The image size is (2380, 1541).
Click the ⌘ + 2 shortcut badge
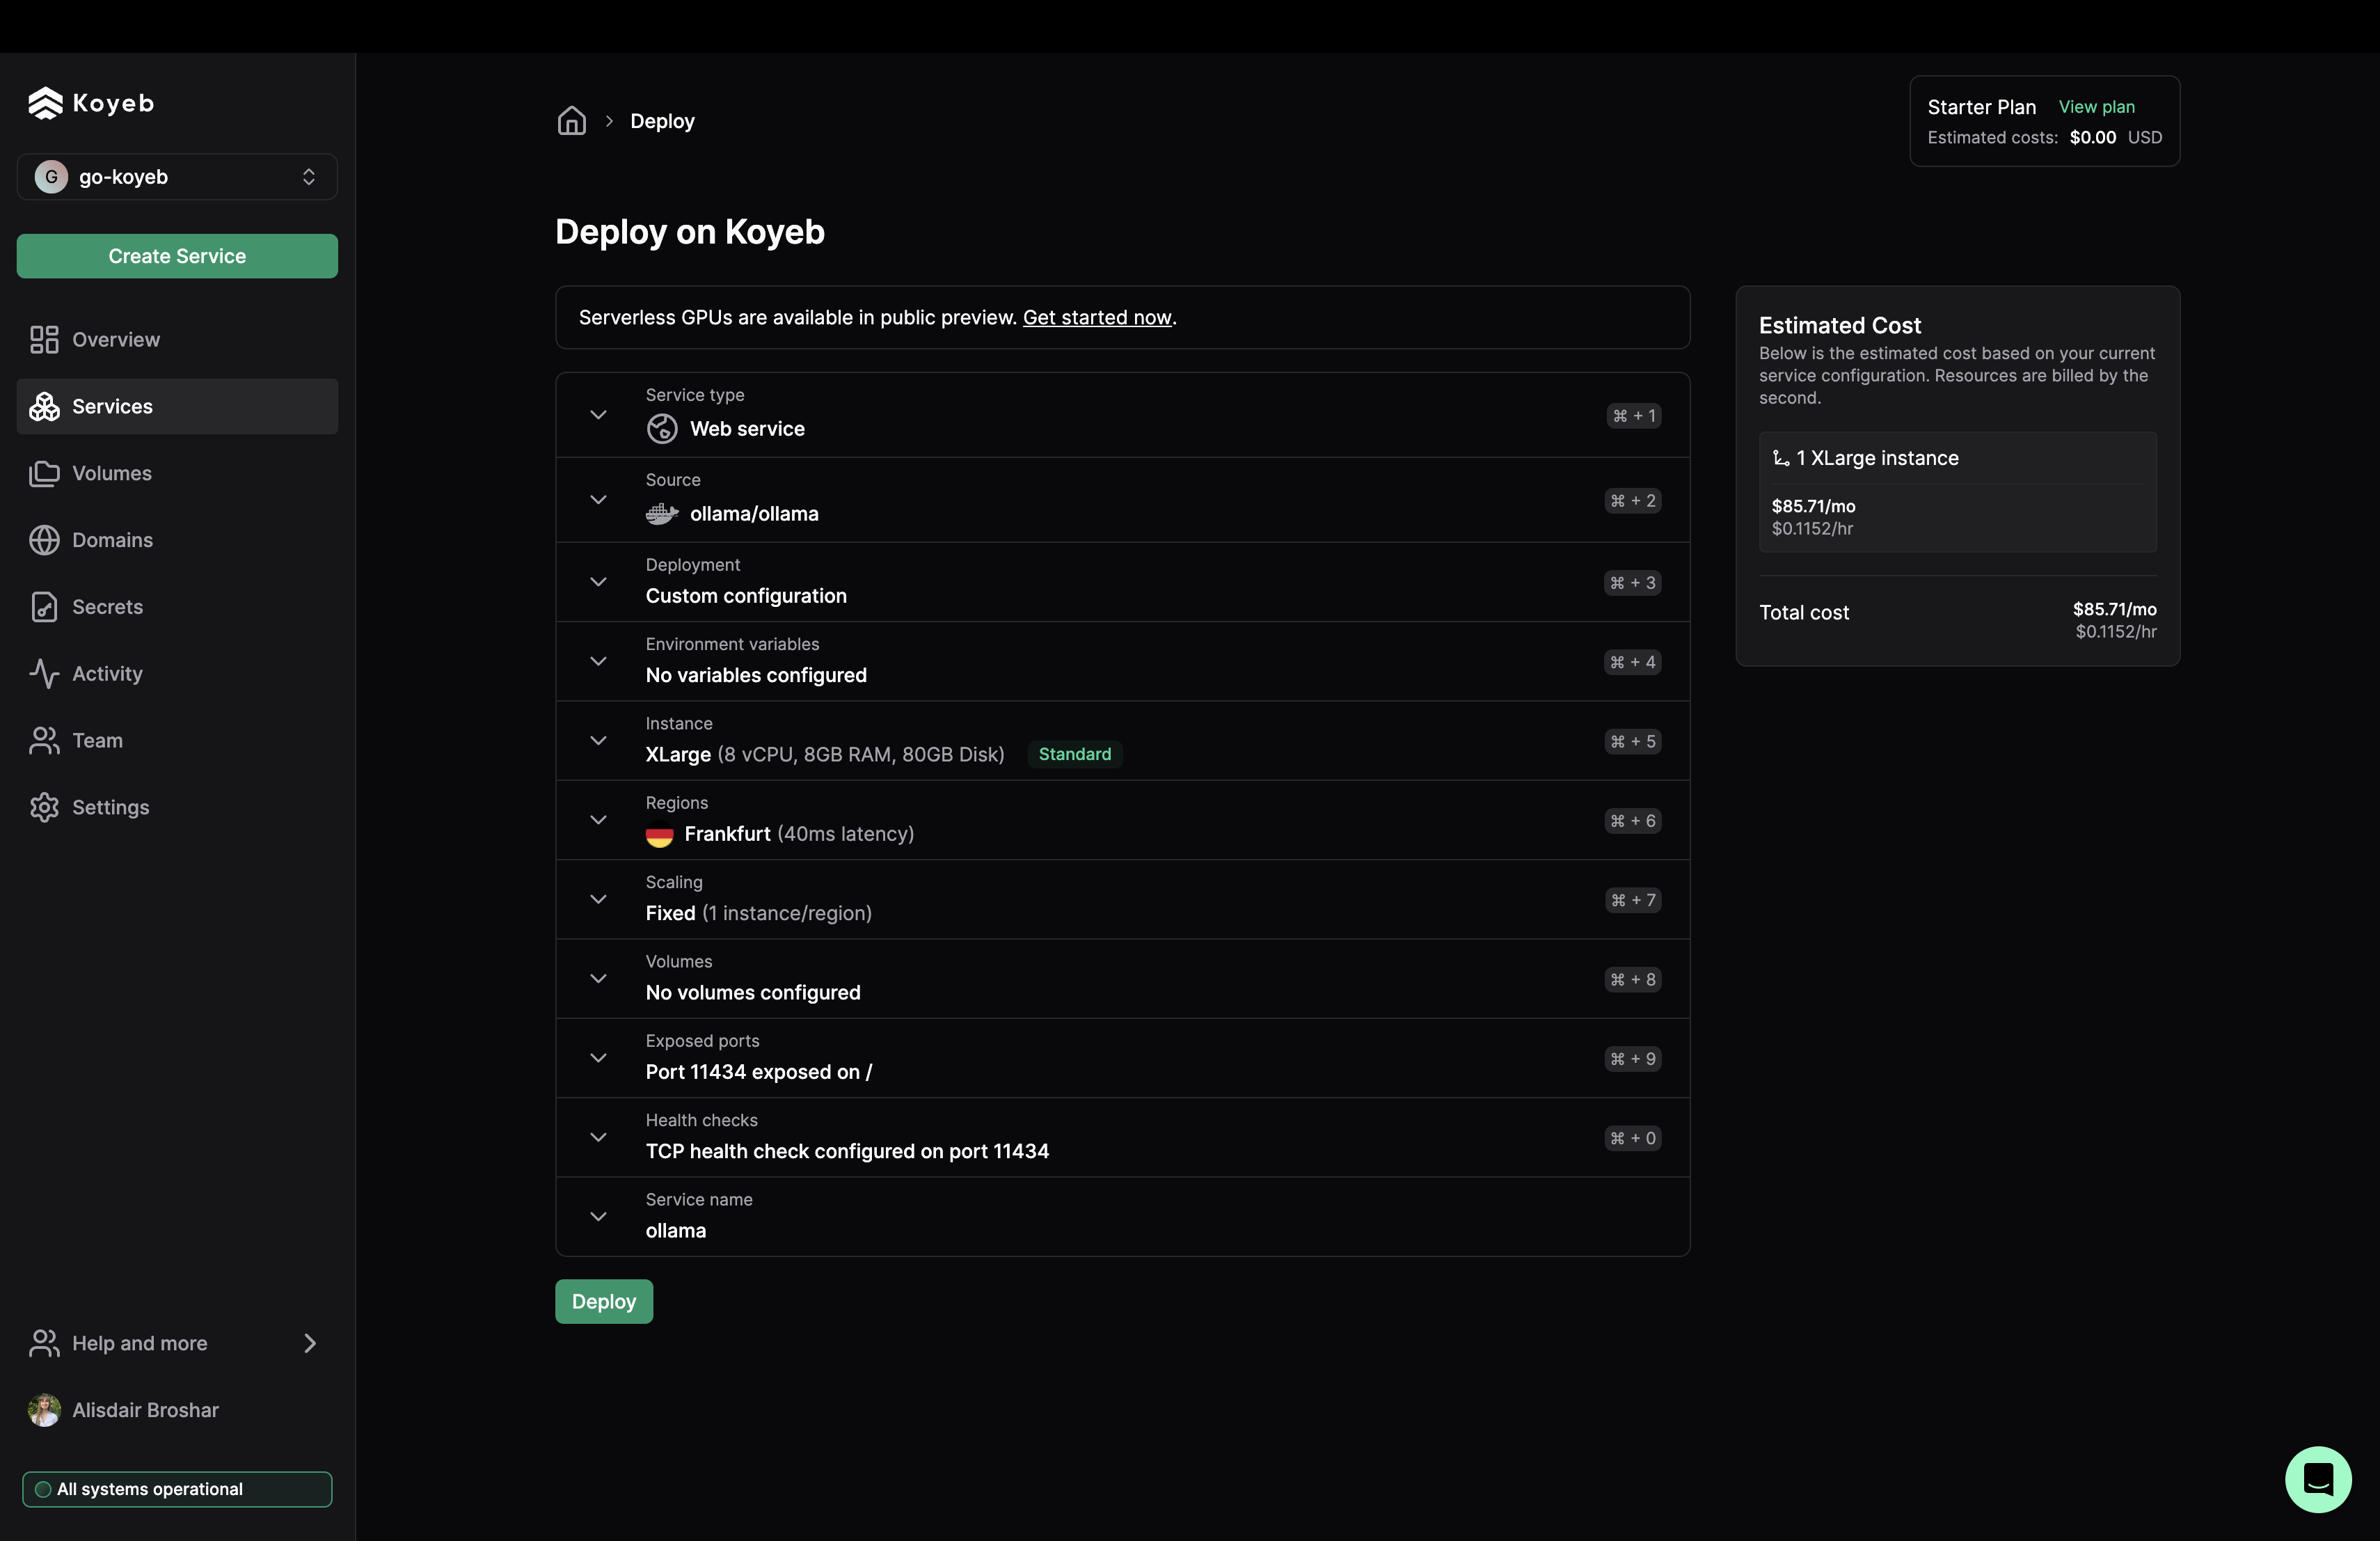[x=1633, y=501]
